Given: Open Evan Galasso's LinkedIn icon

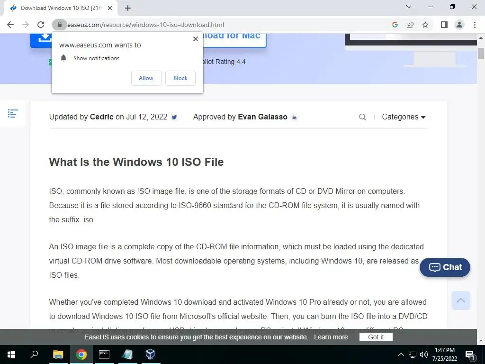Looking at the screenshot, I should [294, 118].
